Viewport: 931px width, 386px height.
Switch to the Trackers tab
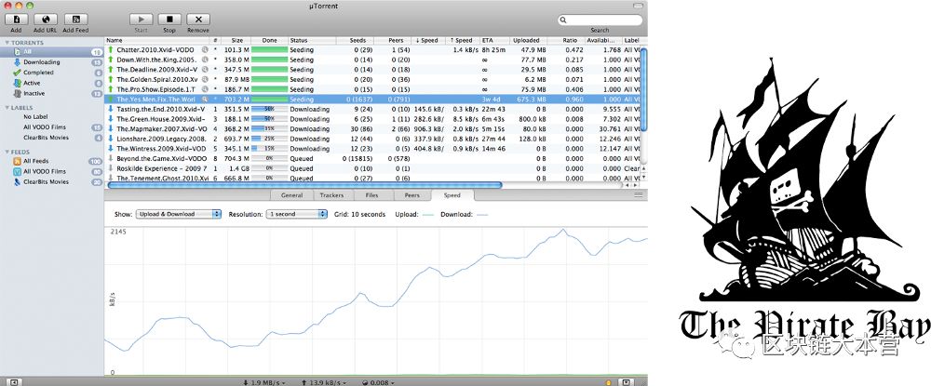tap(332, 195)
